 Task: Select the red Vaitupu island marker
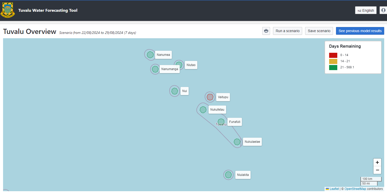pos(210,97)
